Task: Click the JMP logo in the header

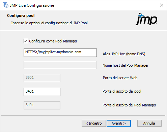Action: [146, 19]
